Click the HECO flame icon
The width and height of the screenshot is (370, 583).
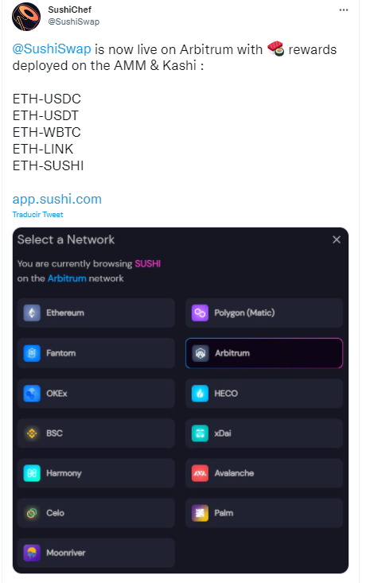click(x=200, y=394)
